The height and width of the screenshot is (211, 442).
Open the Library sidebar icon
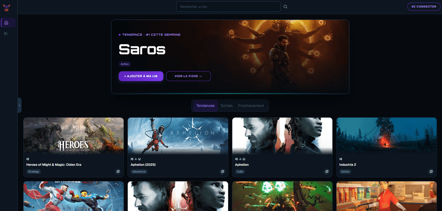(x=6, y=34)
